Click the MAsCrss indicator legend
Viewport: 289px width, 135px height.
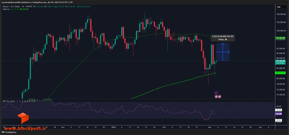(6, 9)
